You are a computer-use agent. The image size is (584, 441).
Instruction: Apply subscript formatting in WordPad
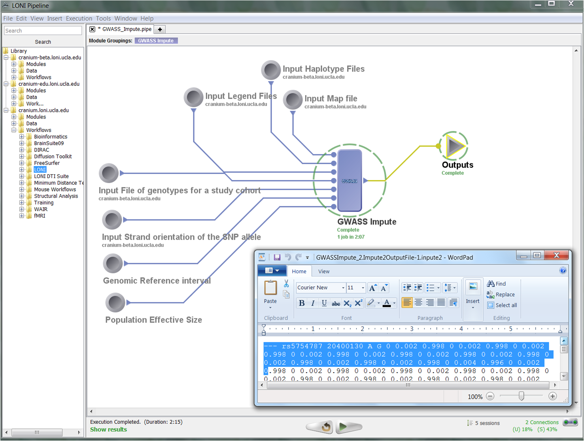(x=347, y=303)
